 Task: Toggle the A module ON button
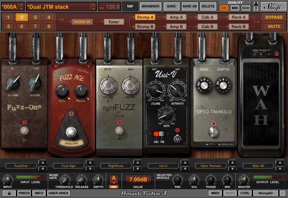click(x=114, y=187)
